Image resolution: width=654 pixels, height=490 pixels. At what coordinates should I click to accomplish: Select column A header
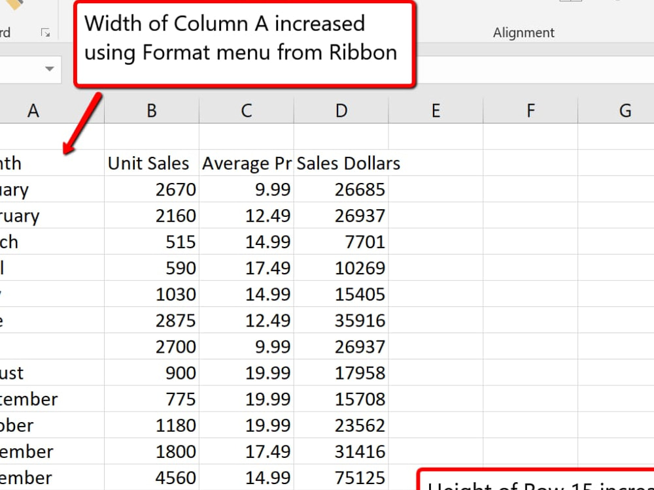(x=52, y=111)
